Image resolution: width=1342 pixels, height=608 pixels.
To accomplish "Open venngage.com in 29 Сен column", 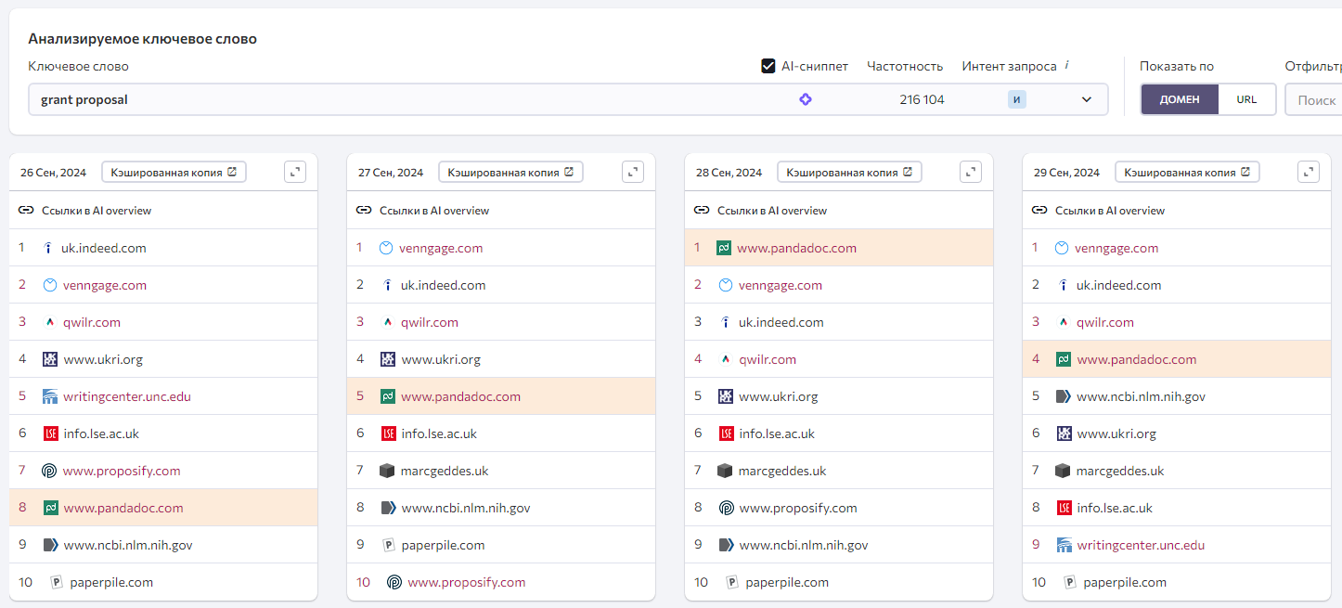I will coord(1116,248).
